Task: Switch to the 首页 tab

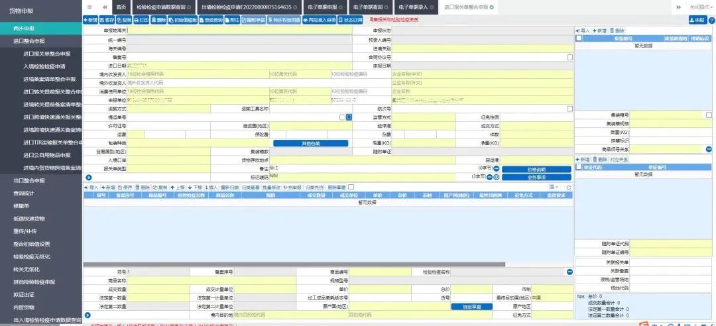Action: click(121, 7)
